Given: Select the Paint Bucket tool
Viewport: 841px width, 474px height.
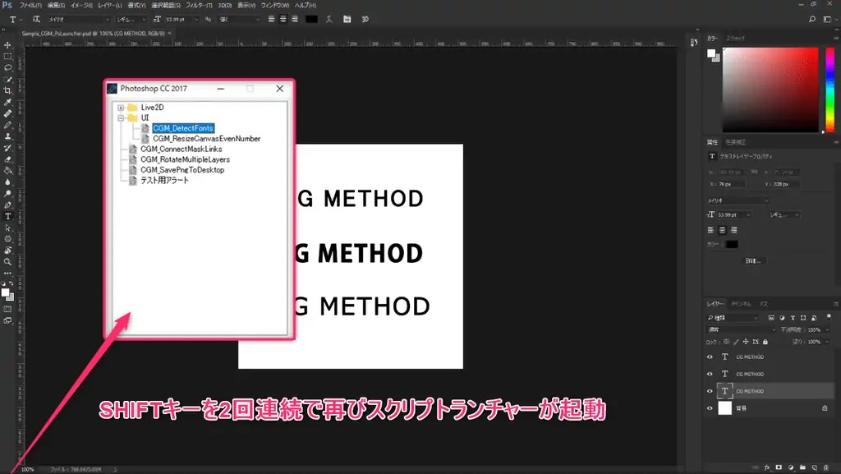Looking at the screenshot, I should pos(7,171).
